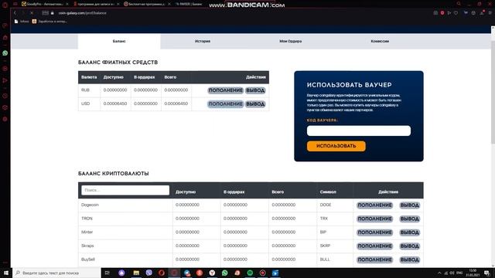Click ПОПОЛНЕНИЕ in the Dogecoin row
This screenshot has width=495, height=278.
(374, 205)
